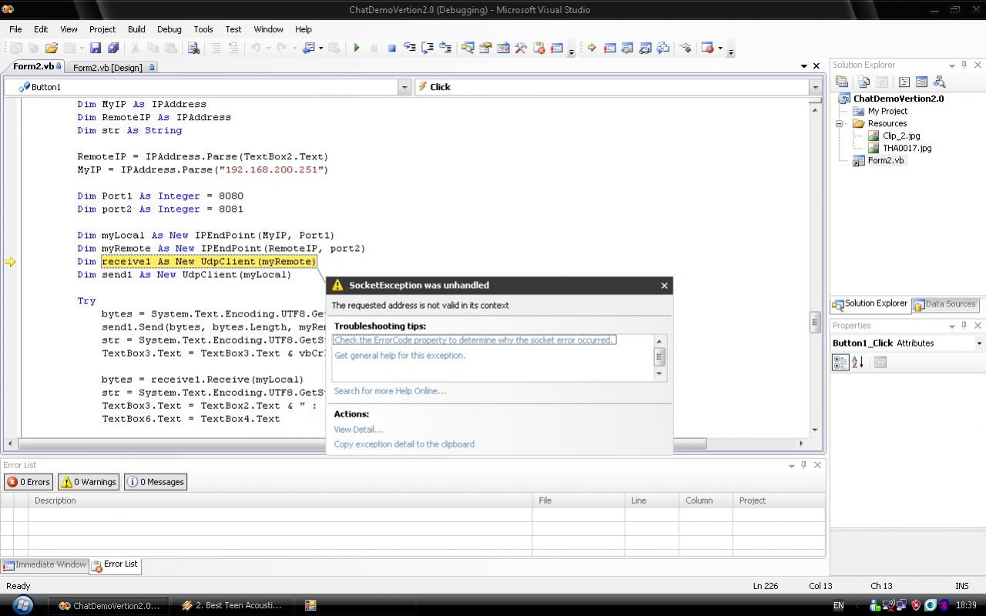The width and height of the screenshot is (986, 616).
Task: Toggle the 0 Warnings filter button
Action: (89, 482)
